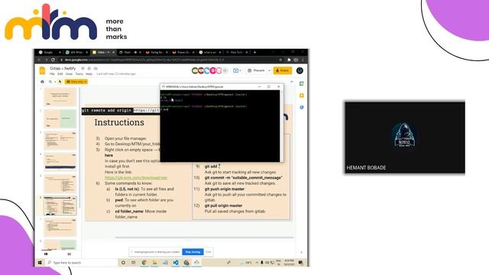Open Task View on the taskbar
Image resolution: width=489 pixels, height=275 pixels.
click(x=134, y=263)
